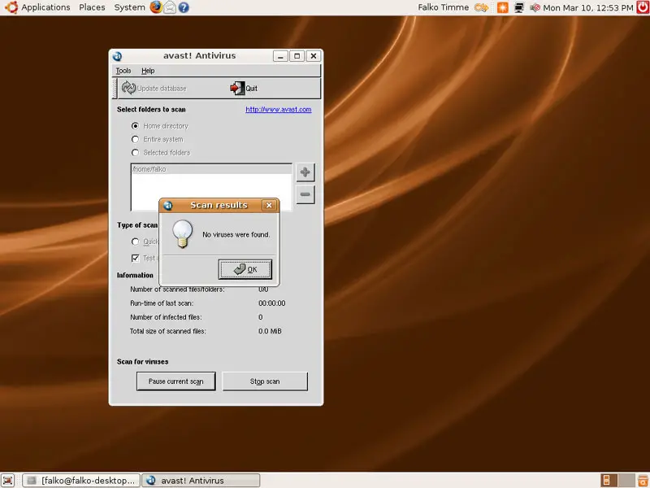Viewport: 650px width, 488px height.
Task: Click the toolbar drag handle beside Update database
Action: [x=115, y=88]
